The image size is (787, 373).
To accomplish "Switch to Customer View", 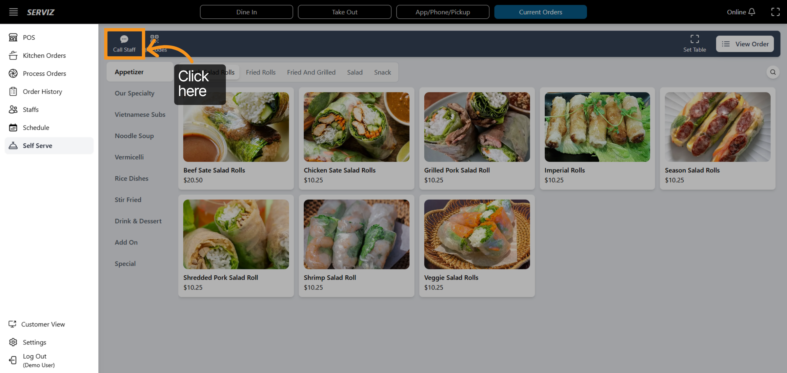I will 43,324.
